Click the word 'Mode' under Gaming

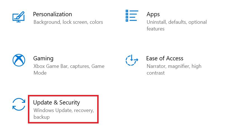point(40,73)
